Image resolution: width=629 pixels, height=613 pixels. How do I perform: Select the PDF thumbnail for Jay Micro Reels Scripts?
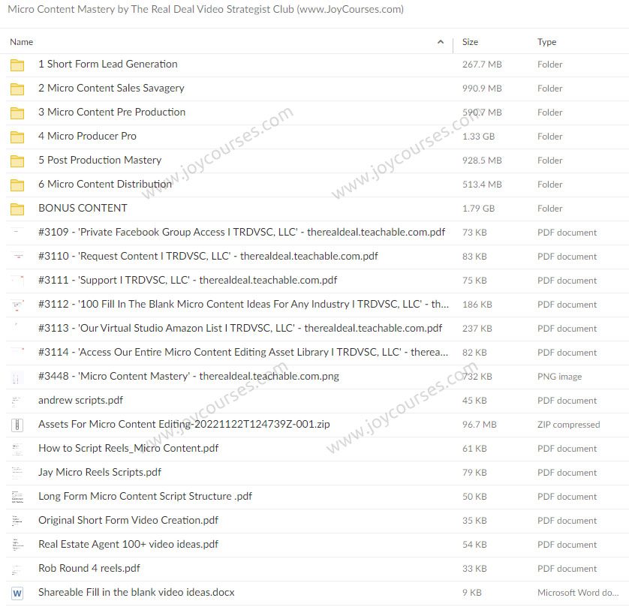click(x=17, y=473)
